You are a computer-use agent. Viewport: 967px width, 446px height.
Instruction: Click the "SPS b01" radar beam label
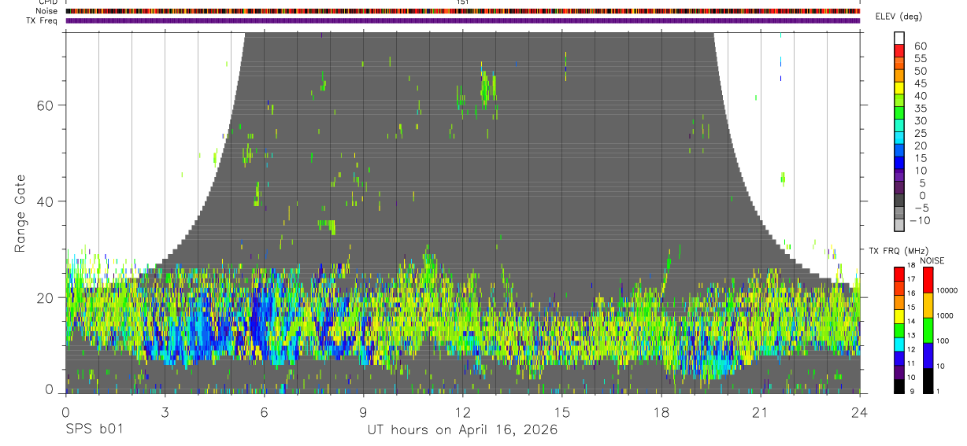click(93, 430)
